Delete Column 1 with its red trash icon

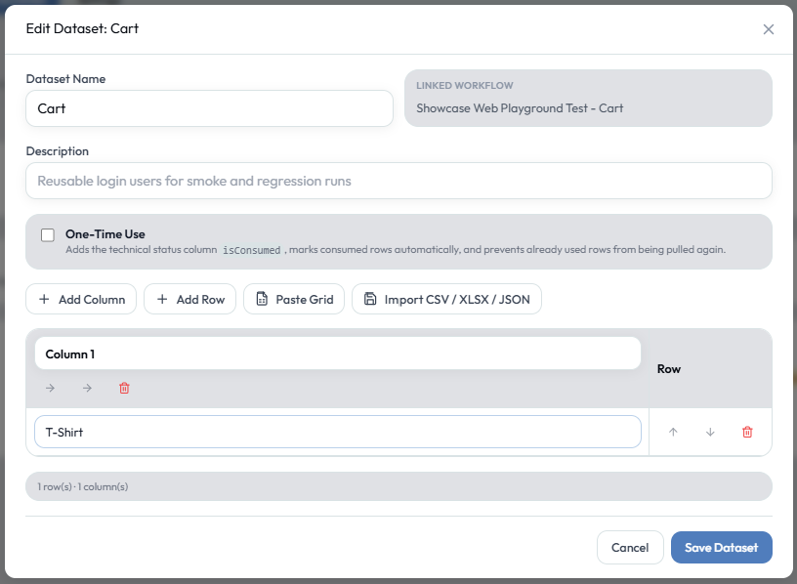[125, 389]
